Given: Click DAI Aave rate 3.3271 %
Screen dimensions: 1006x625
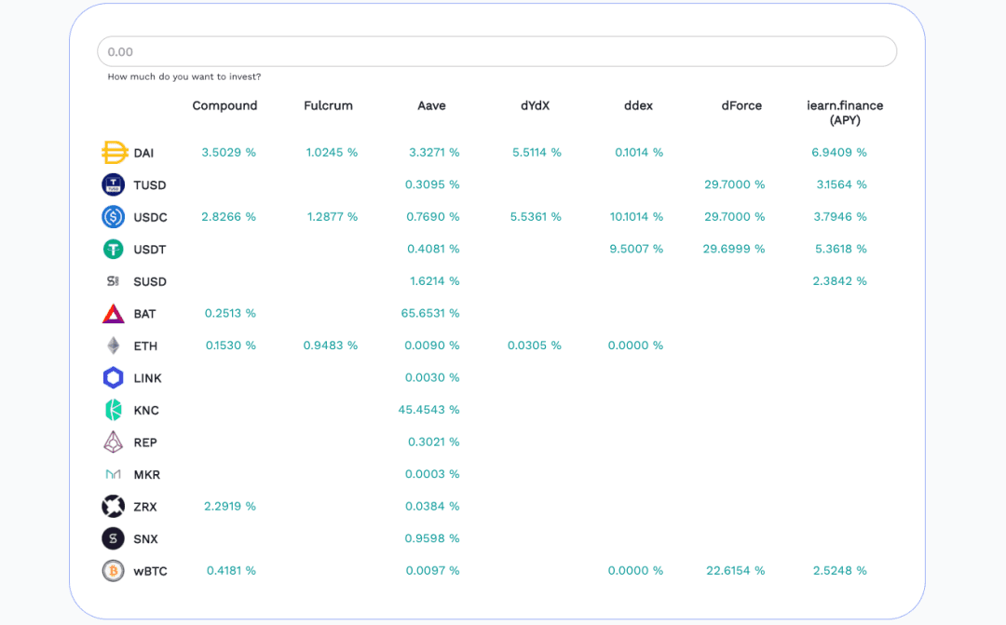Looking at the screenshot, I should tap(434, 152).
